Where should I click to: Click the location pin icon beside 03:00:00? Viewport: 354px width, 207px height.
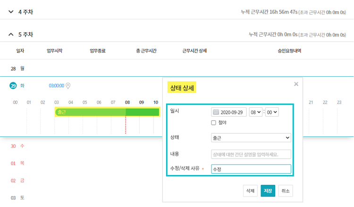tap(68, 86)
